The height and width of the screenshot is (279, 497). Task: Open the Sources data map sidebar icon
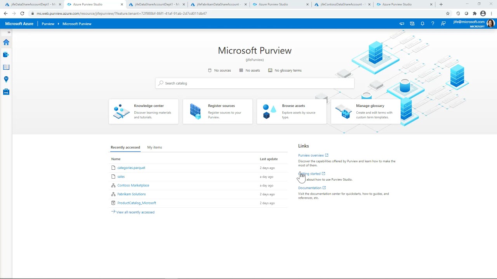6,55
